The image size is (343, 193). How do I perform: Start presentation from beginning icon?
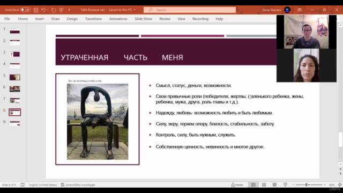coord(61,10)
